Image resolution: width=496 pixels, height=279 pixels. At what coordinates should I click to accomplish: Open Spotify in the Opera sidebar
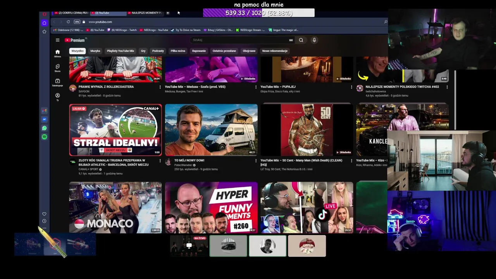pos(45,137)
